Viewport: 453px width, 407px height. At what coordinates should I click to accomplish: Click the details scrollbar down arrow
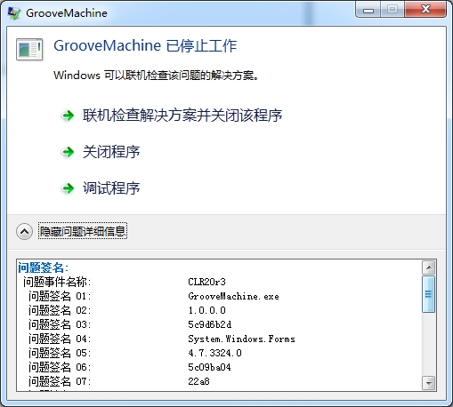click(x=429, y=383)
